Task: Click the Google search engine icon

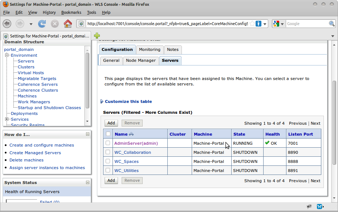Action: tap(276, 24)
